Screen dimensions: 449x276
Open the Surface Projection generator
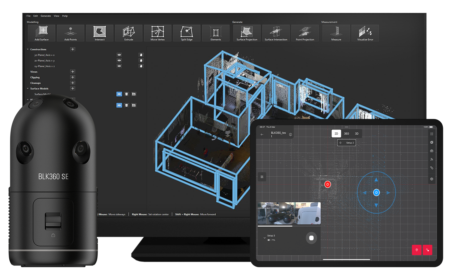(247, 33)
